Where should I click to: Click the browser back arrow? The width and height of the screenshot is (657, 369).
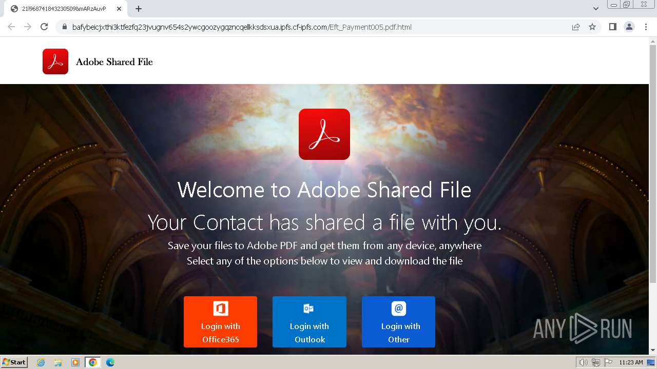[11, 27]
